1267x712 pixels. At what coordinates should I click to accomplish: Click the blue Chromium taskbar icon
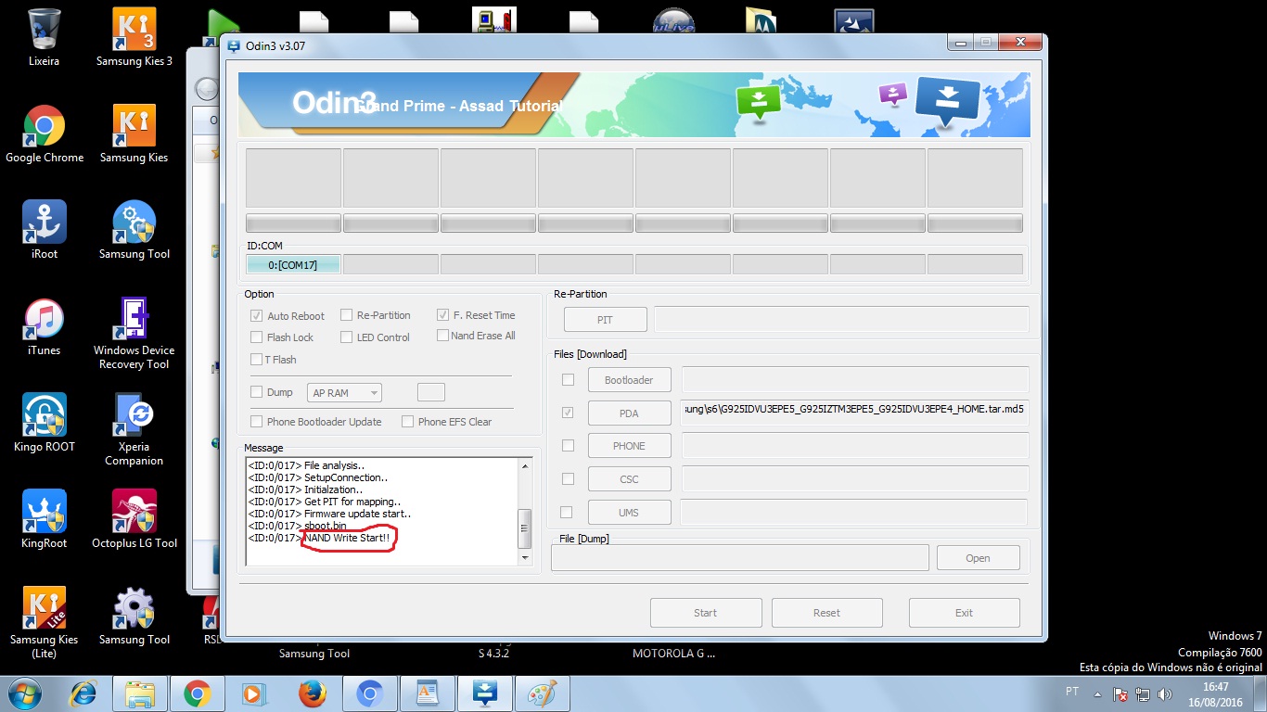point(369,693)
